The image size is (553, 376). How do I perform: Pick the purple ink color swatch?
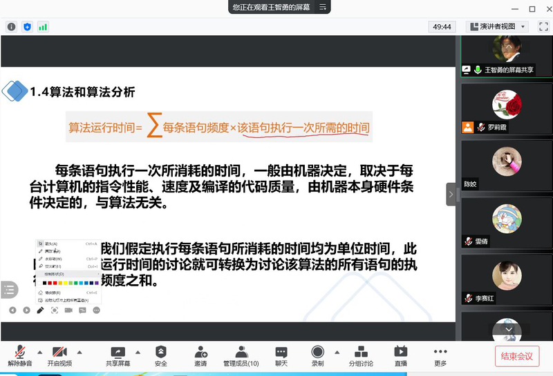click(97, 283)
